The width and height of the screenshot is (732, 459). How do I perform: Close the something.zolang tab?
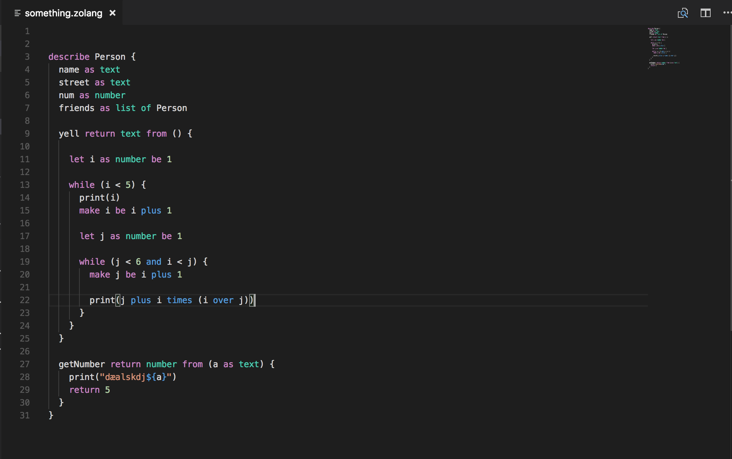click(113, 13)
